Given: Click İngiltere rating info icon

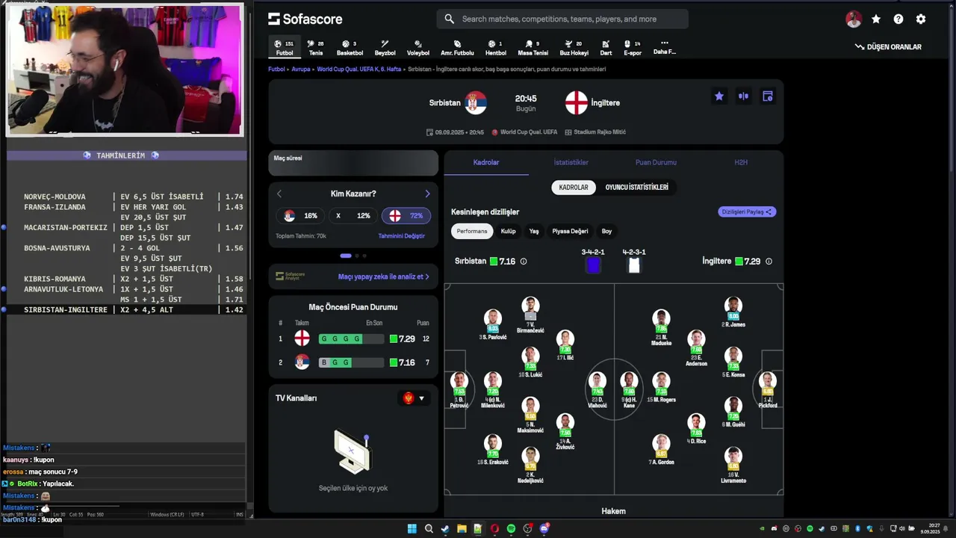Looking at the screenshot, I should click(x=769, y=262).
